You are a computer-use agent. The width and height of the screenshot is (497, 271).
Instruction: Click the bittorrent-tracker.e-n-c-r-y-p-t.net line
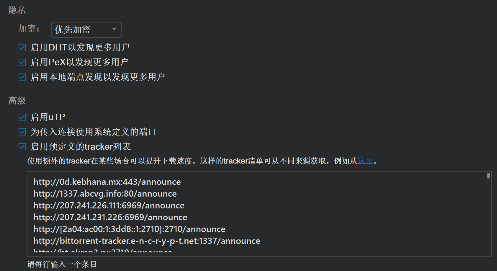point(146,241)
